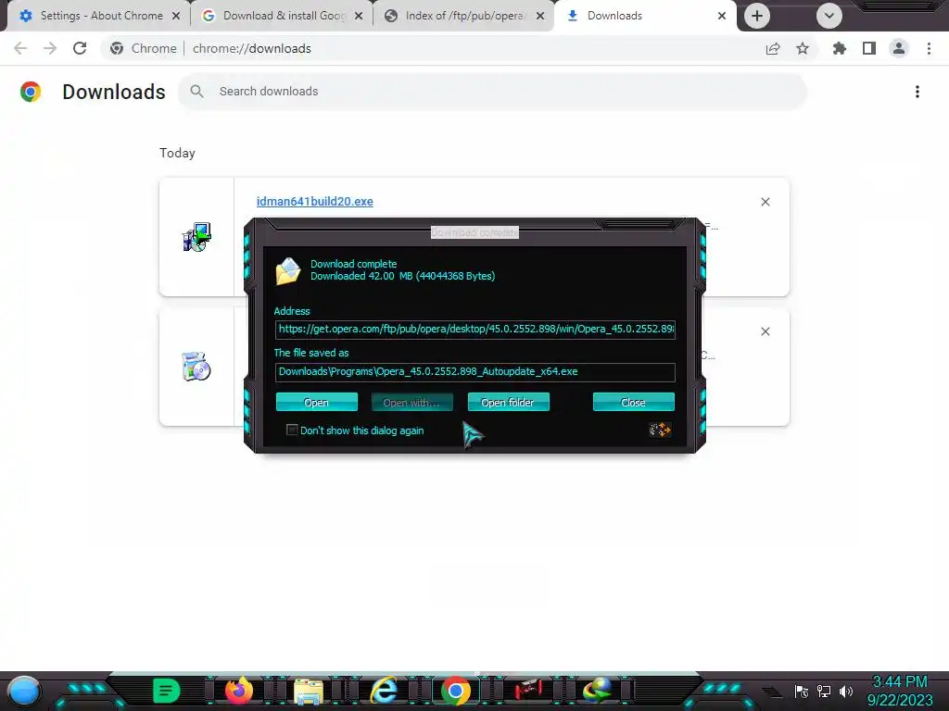Click the Chrome logo on Downloads page

pos(31,92)
